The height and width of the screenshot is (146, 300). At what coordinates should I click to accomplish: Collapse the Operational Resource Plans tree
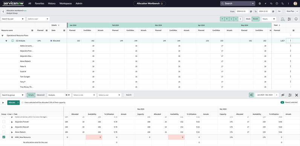(x=3, y=35)
